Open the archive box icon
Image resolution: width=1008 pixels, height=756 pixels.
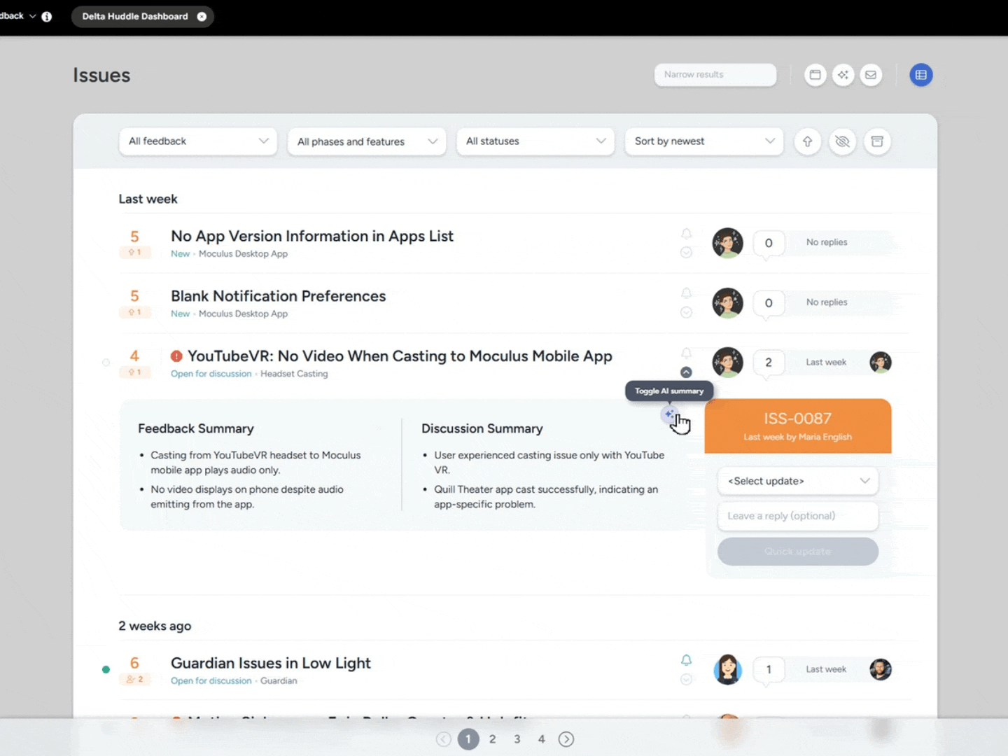point(877,141)
